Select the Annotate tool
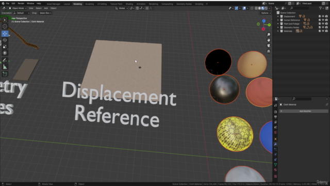330x186 pixels. point(5,60)
